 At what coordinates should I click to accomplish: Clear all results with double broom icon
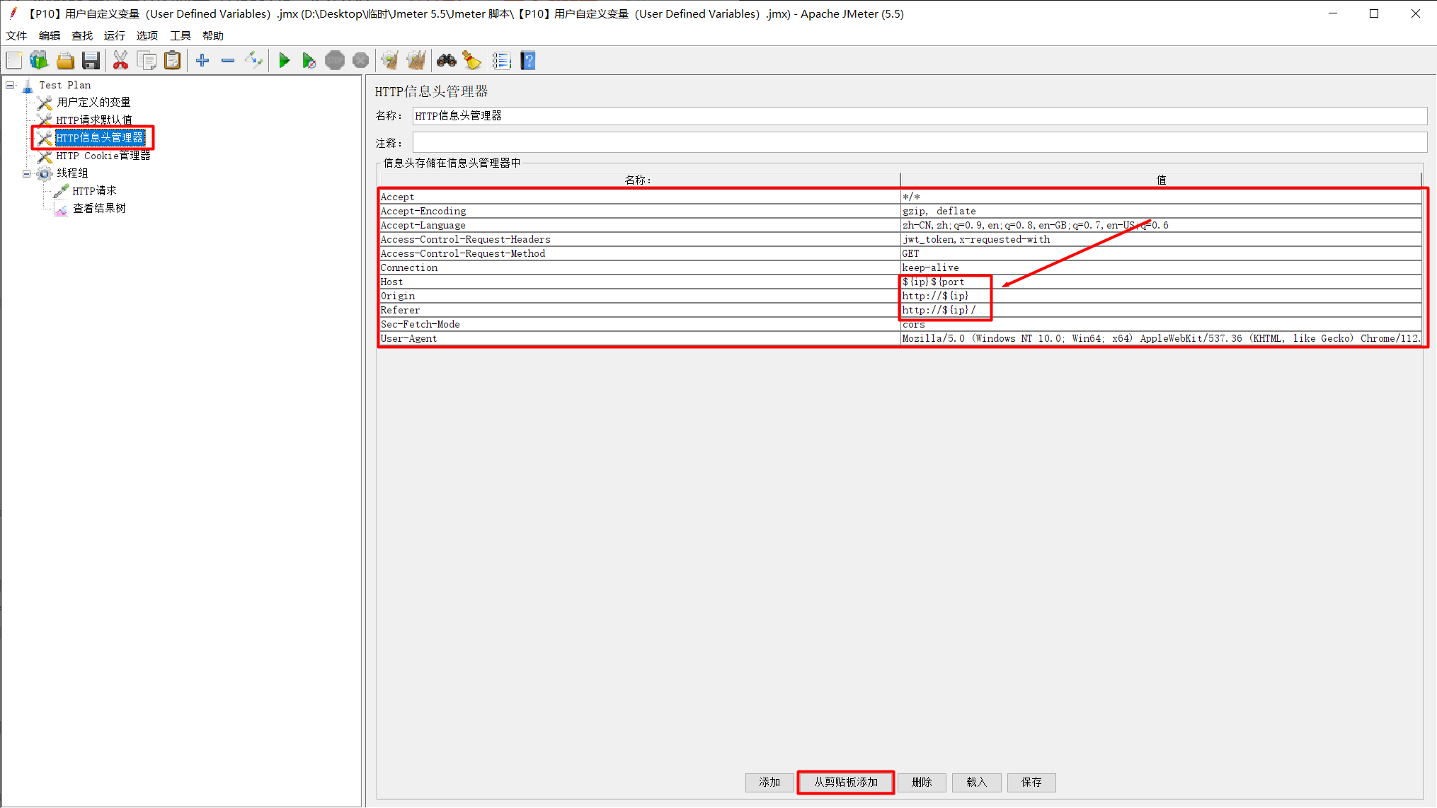416,61
